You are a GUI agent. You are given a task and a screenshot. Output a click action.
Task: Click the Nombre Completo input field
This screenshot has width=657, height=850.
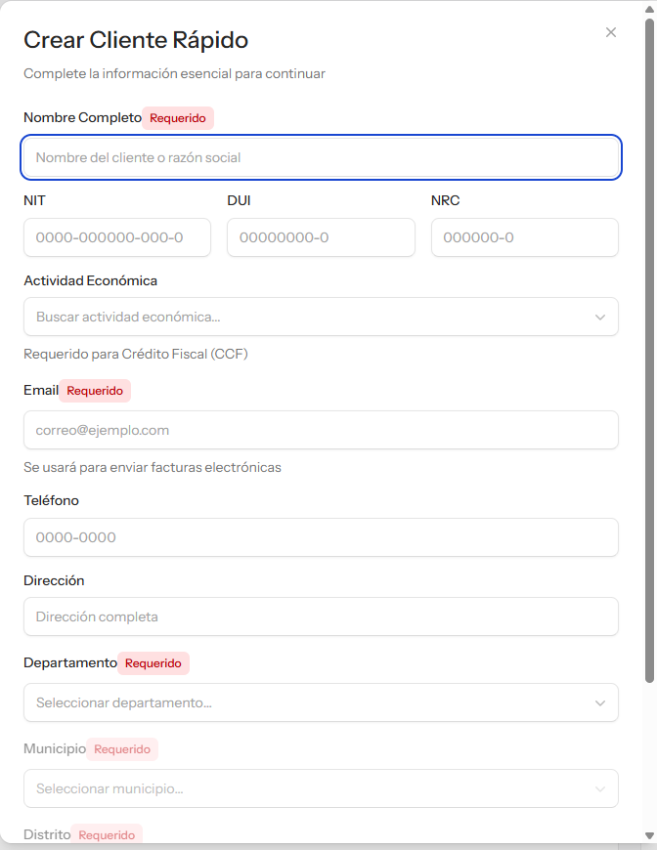pos(322,157)
